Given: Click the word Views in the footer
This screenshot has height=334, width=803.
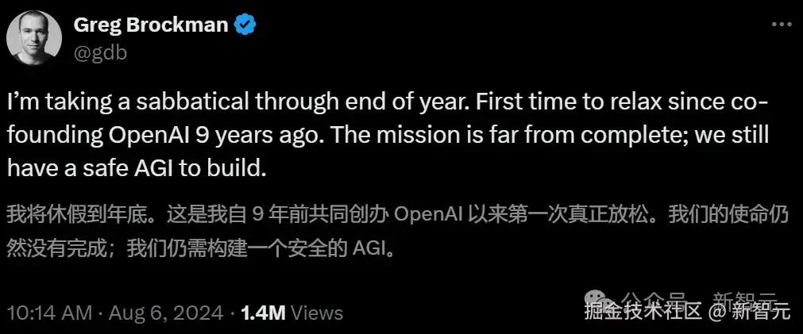Looking at the screenshot, I should [316, 313].
